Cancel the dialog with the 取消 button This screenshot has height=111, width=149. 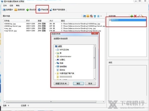[90, 83]
